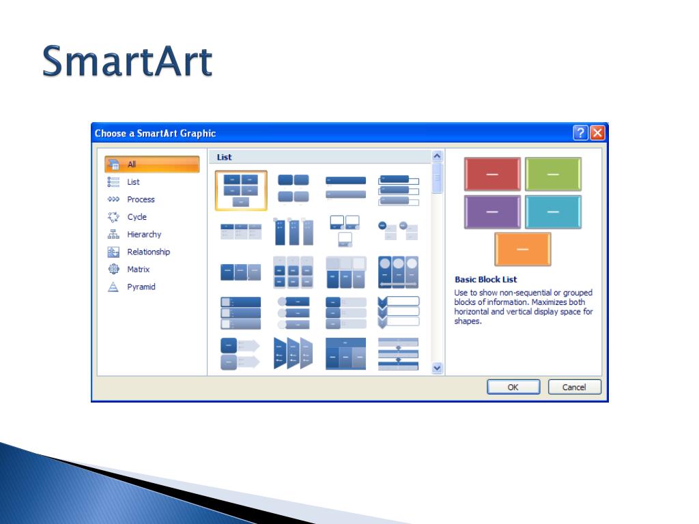Choose Horizontal Picture List layout
699x524 pixels.
345,272
